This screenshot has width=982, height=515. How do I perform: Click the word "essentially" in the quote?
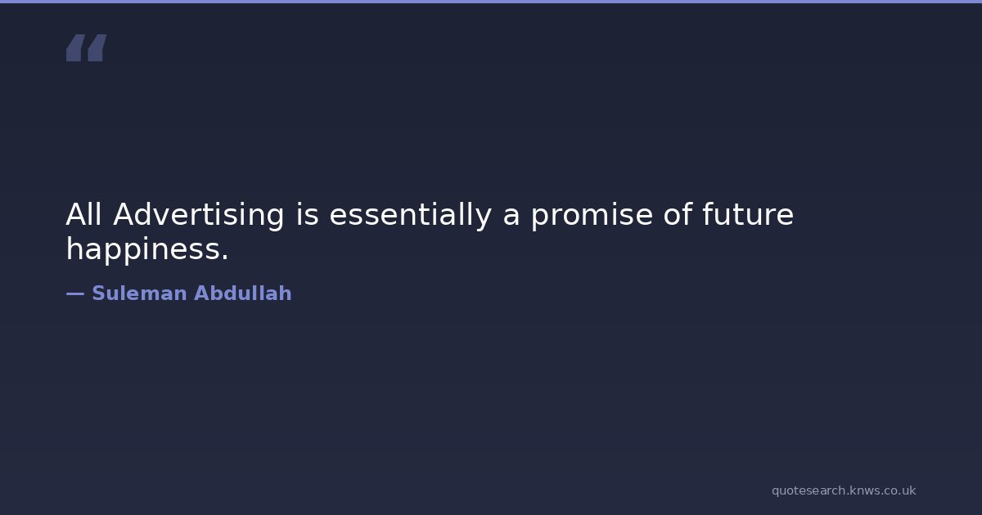coord(410,215)
